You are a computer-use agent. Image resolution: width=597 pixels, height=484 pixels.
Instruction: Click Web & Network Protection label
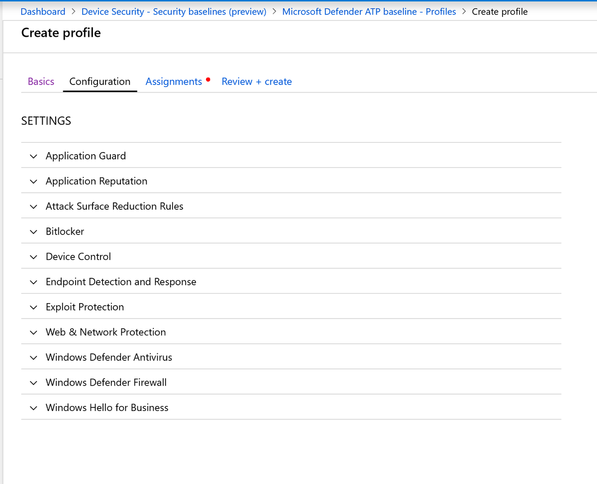(106, 332)
